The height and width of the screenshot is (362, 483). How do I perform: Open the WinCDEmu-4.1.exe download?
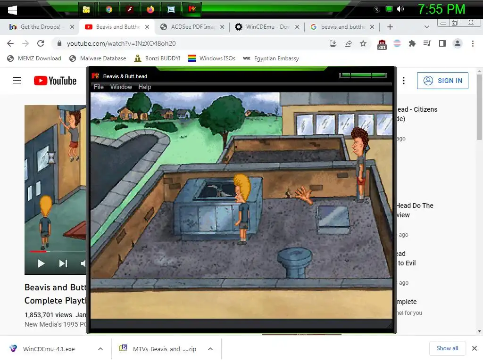(49, 349)
